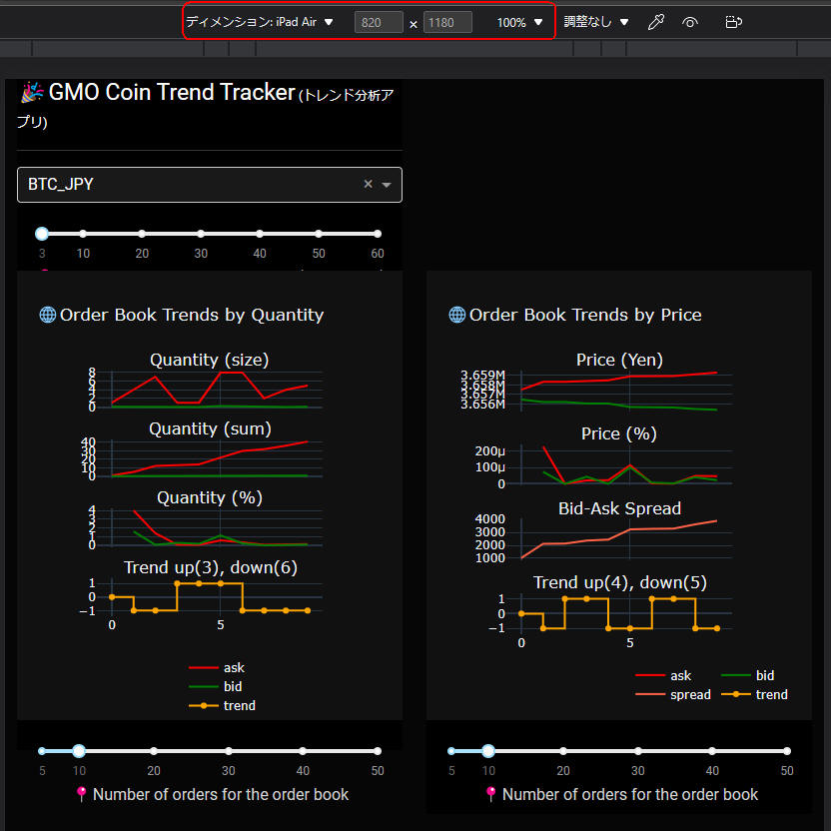Set the top interval slider to 50

click(x=318, y=234)
